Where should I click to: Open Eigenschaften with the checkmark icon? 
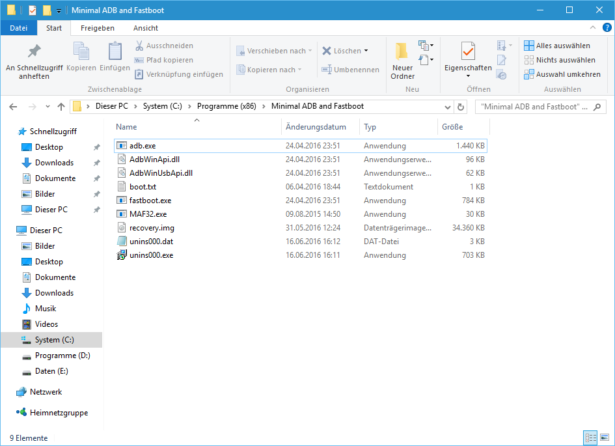click(x=468, y=51)
